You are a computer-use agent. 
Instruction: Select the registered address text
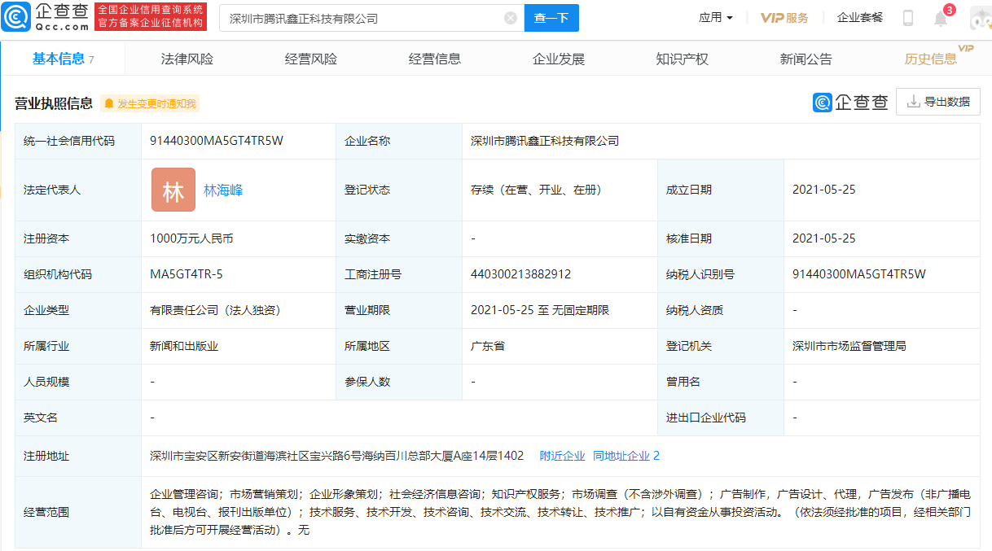point(337,456)
